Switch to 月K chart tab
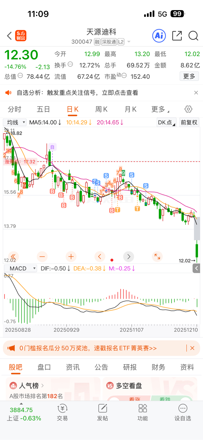Image resolution: width=203 pixels, height=440 pixels. click(130, 109)
